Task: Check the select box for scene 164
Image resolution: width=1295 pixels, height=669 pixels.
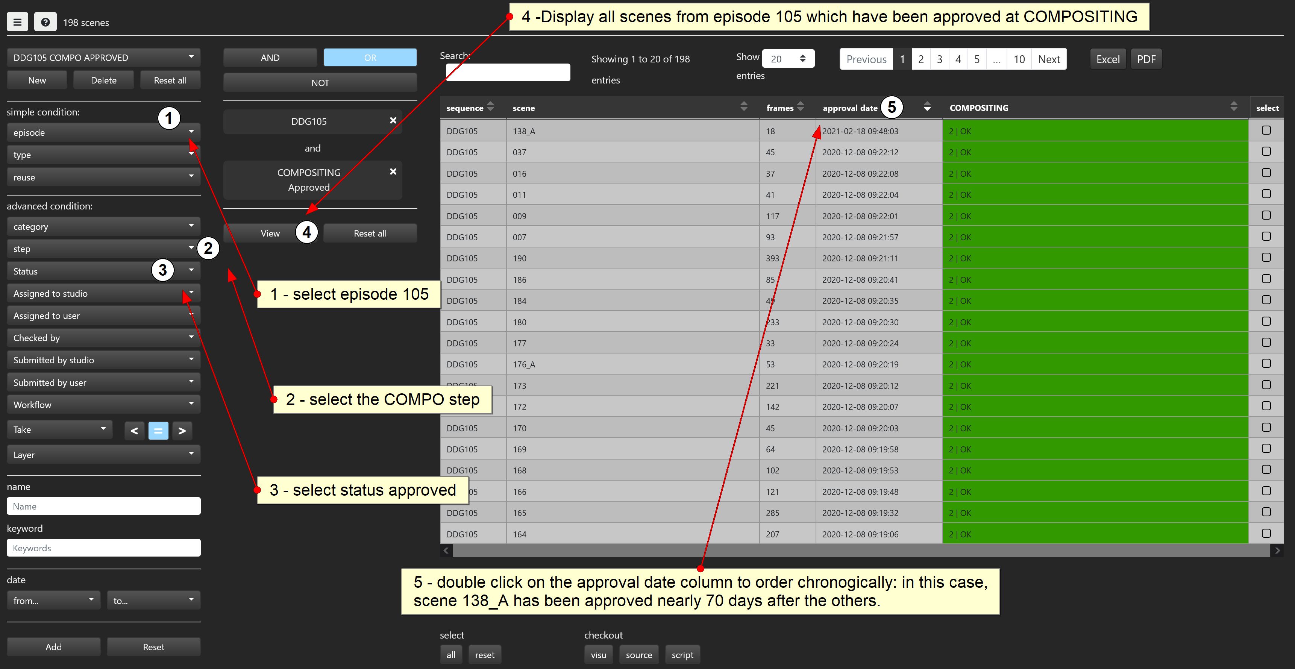Action: pos(1266,533)
